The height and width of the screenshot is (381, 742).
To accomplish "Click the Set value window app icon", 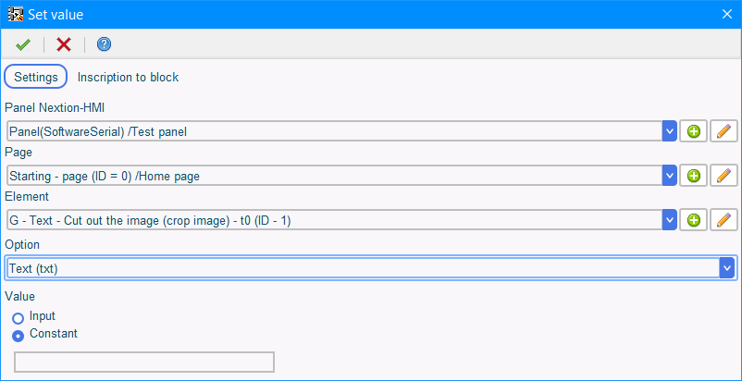I will click(16, 14).
